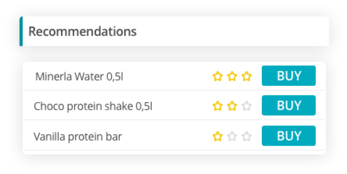Click the Recommendations heading text
Viewport: 347px width, 174px height.
pyautogui.click(x=82, y=31)
